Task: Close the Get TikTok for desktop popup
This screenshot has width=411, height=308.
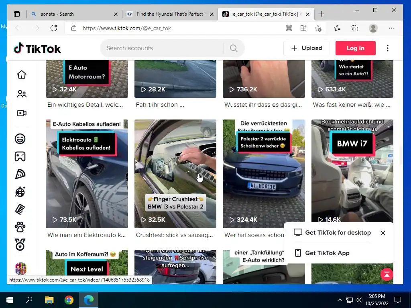Action: point(383,233)
